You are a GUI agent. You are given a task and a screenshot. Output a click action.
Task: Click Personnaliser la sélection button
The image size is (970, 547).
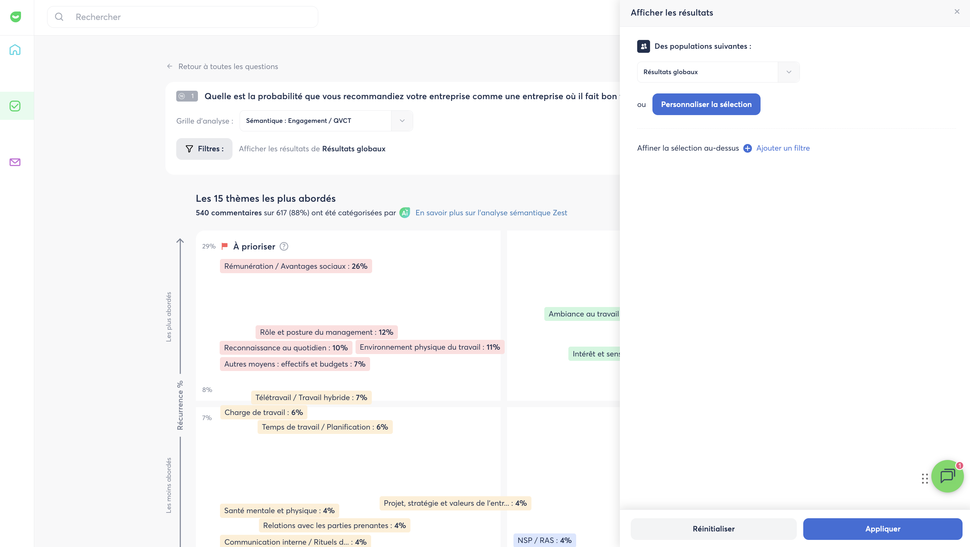tap(706, 104)
